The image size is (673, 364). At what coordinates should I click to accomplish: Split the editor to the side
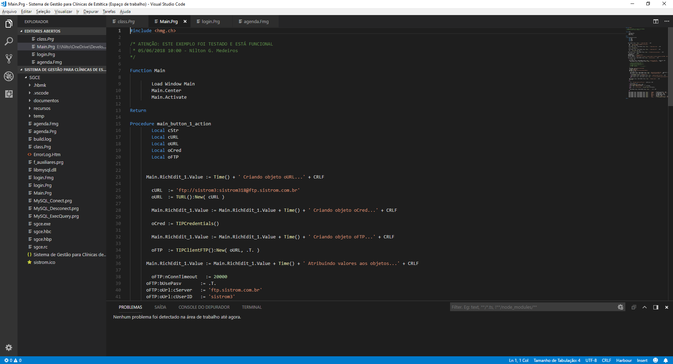(x=655, y=21)
